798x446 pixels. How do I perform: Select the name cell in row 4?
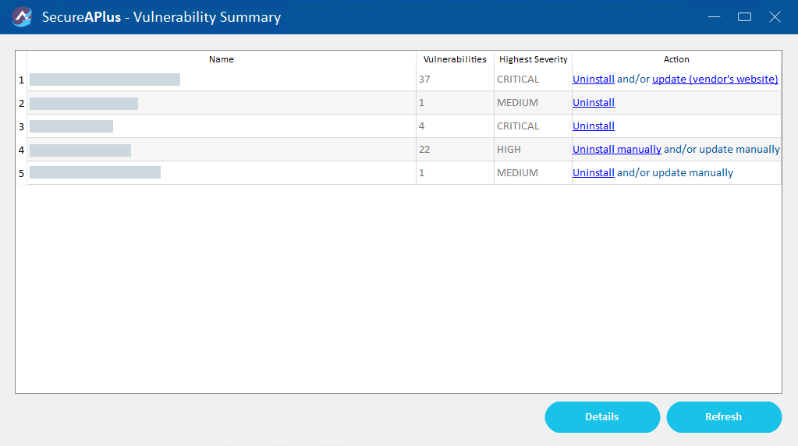point(222,150)
